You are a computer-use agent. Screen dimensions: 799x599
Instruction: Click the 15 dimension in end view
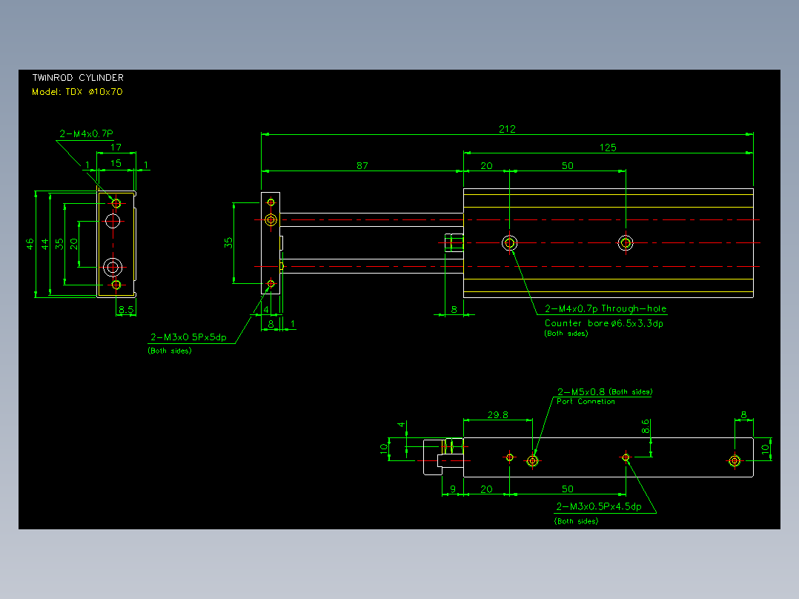[x=116, y=163]
